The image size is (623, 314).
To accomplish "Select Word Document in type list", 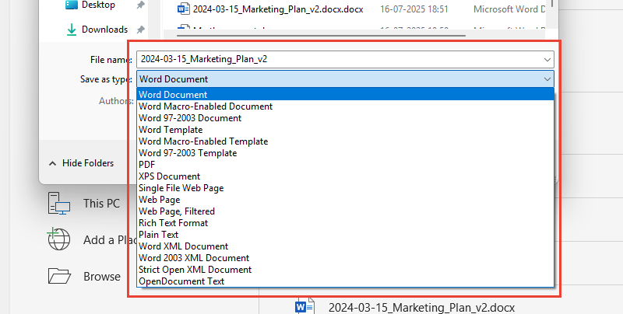I will 345,95.
